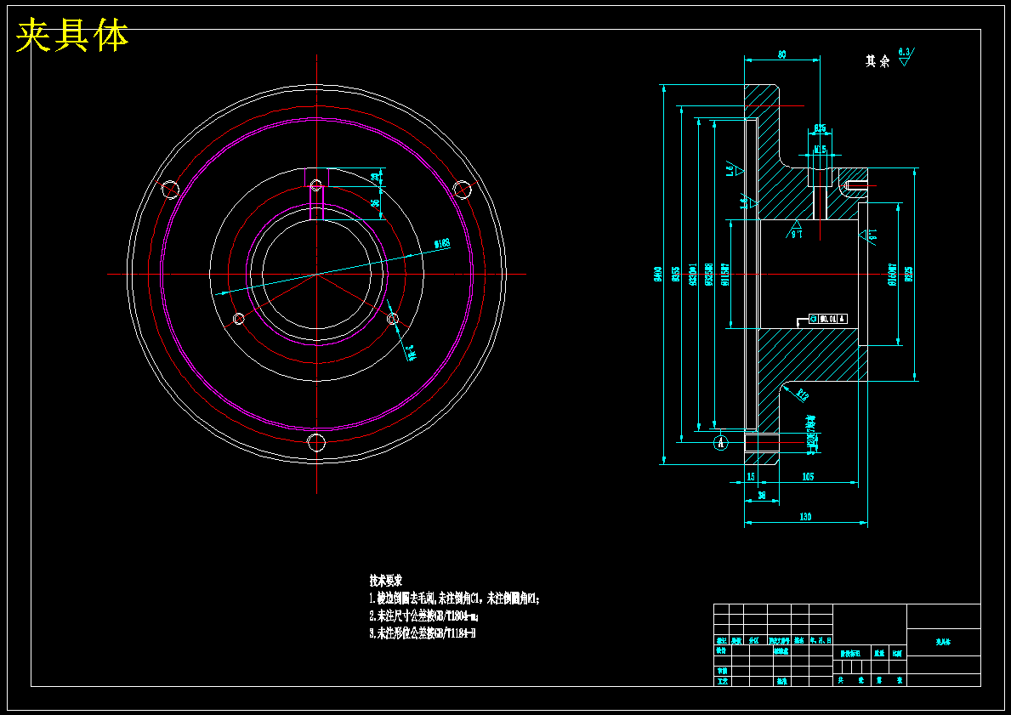Click the 105 length dimension text

point(807,476)
